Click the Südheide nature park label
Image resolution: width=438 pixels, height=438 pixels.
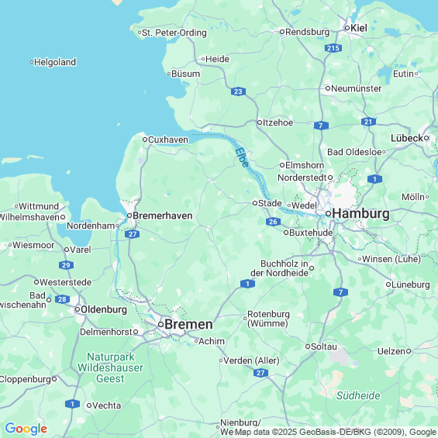[x=358, y=395]
